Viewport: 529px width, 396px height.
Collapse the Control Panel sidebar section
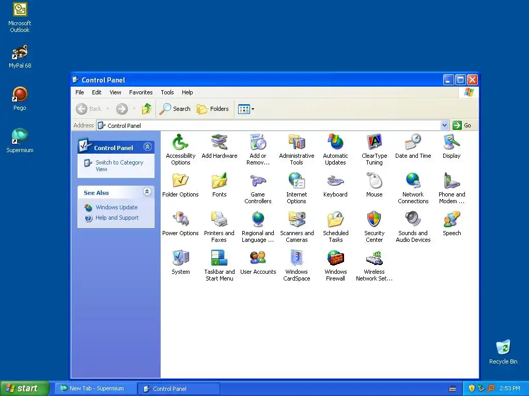[147, 147]
